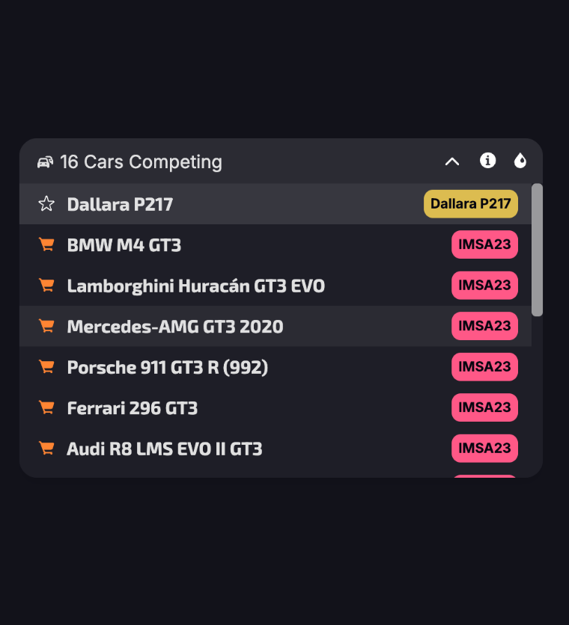Click the car icon in the panel header
The height and width of the screenshot is (625, 569).
(46, 161)
